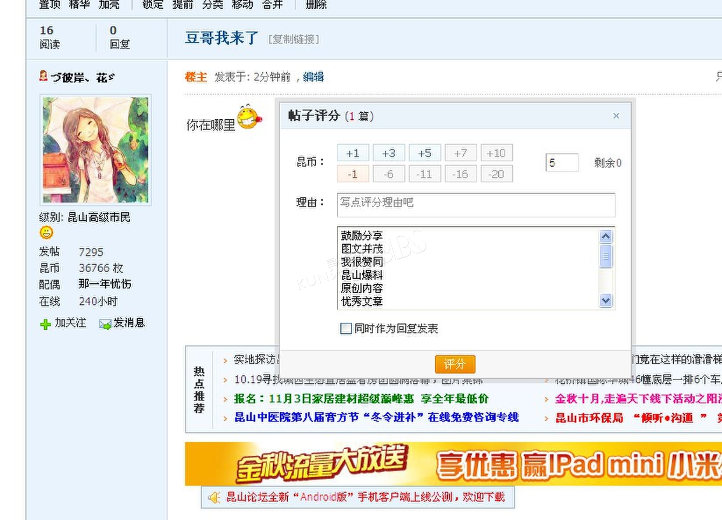
Task: Click the poster's avatar picture
Action: (96, 150)
